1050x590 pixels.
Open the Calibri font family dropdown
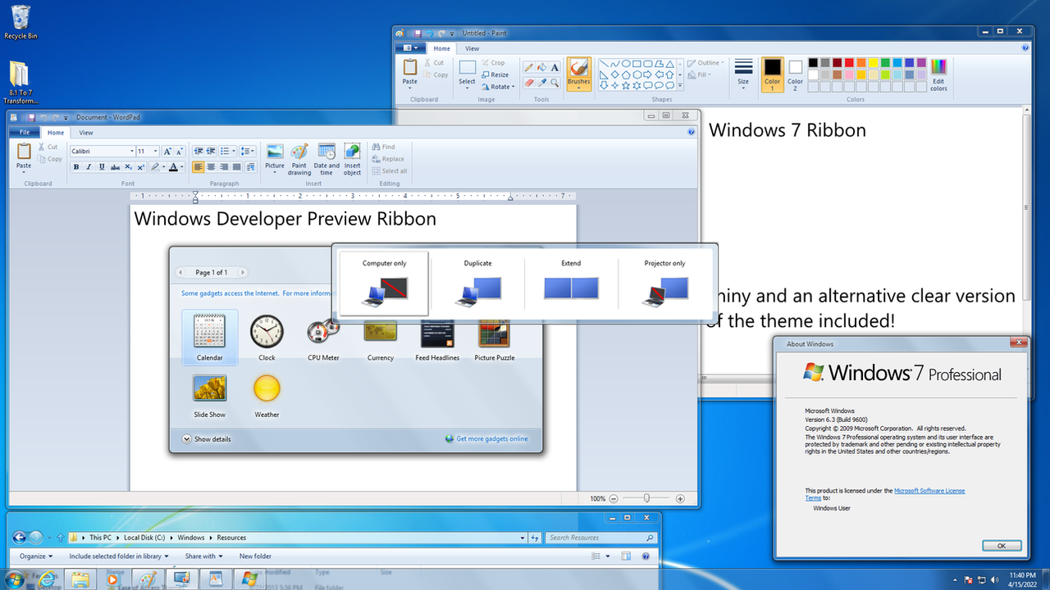pyautogui.click(x=131, y=152)
